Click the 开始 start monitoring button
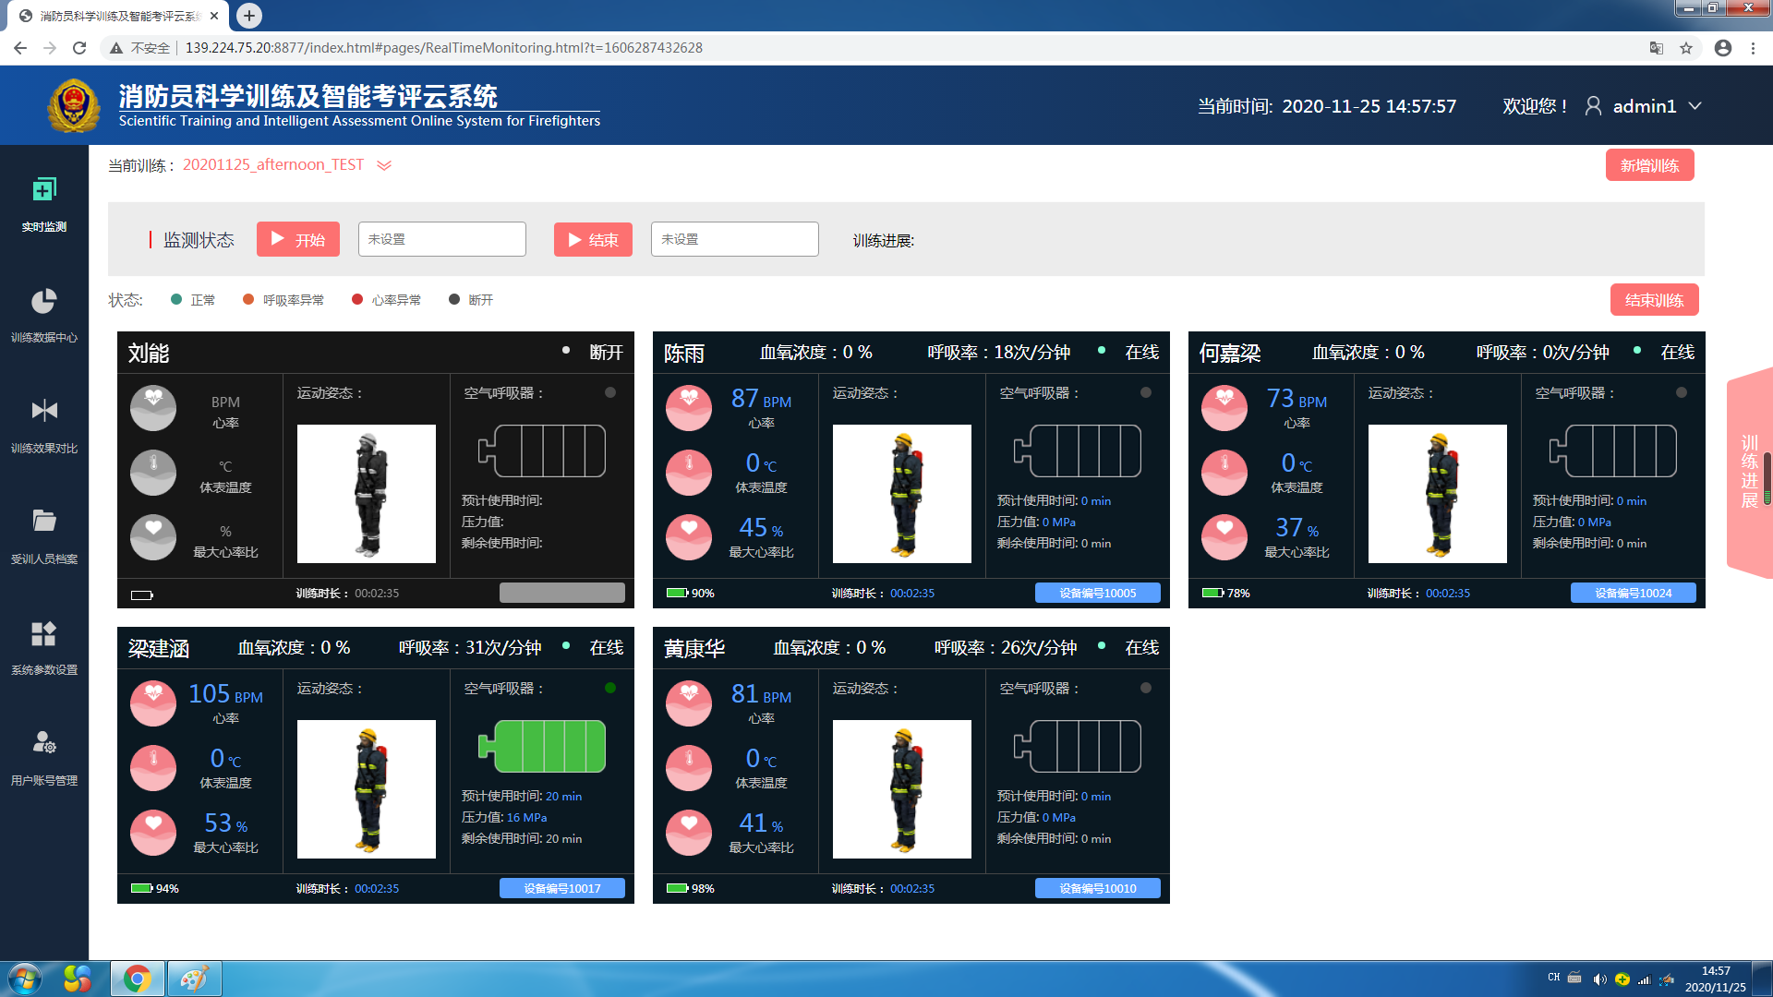 (298, 240)
